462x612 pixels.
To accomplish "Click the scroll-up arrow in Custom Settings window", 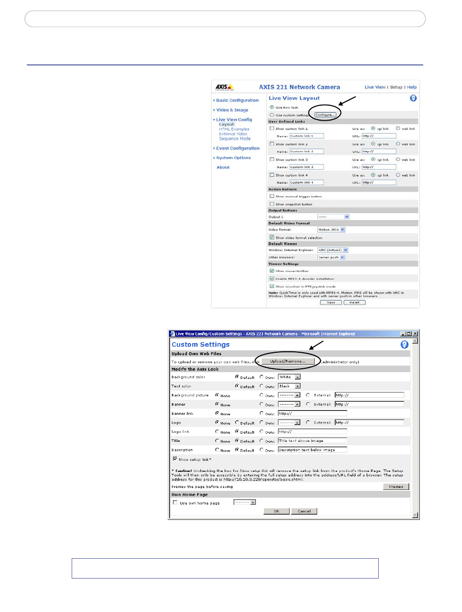I will (x=415, y=341).
